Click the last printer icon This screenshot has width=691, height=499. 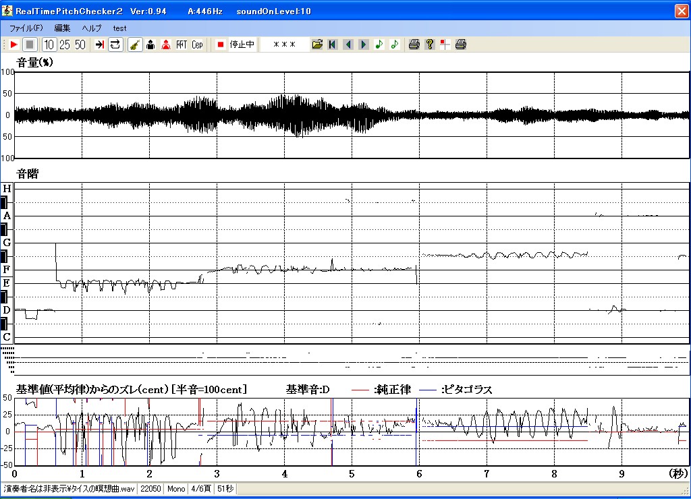pos(461,45)
